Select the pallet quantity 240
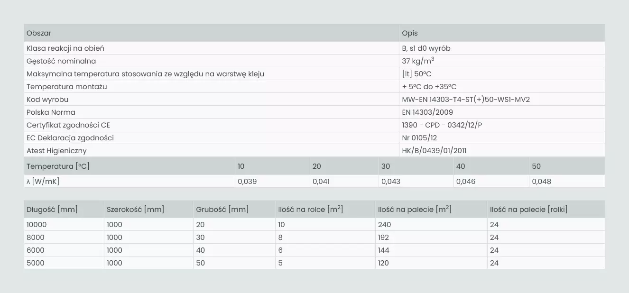Screen dimensions: 629x293 coord(383,225)
